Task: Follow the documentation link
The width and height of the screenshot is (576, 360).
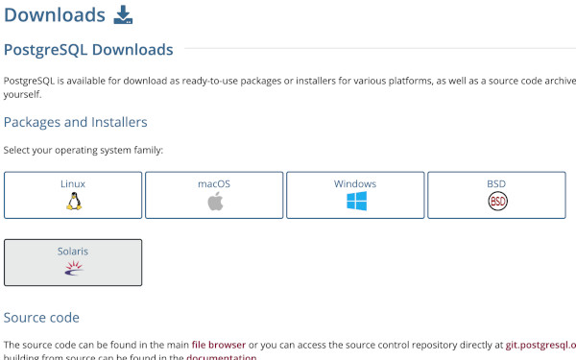Action: coord(222,357)
